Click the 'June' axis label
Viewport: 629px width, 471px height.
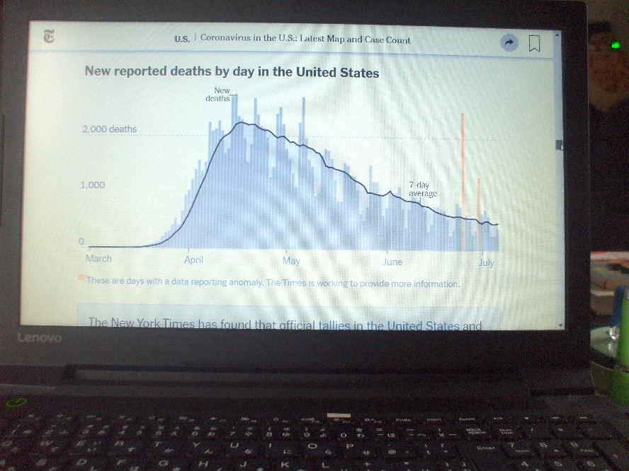click(392, 262)
